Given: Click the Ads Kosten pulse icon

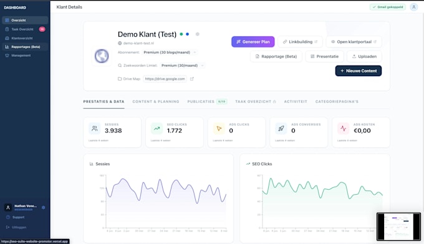Looking at the screenshot, I should (343, 129).
